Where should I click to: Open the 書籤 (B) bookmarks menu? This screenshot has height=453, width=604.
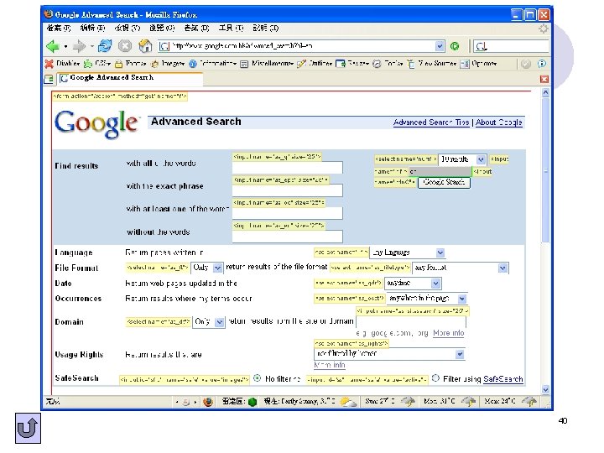pos(196,29)
